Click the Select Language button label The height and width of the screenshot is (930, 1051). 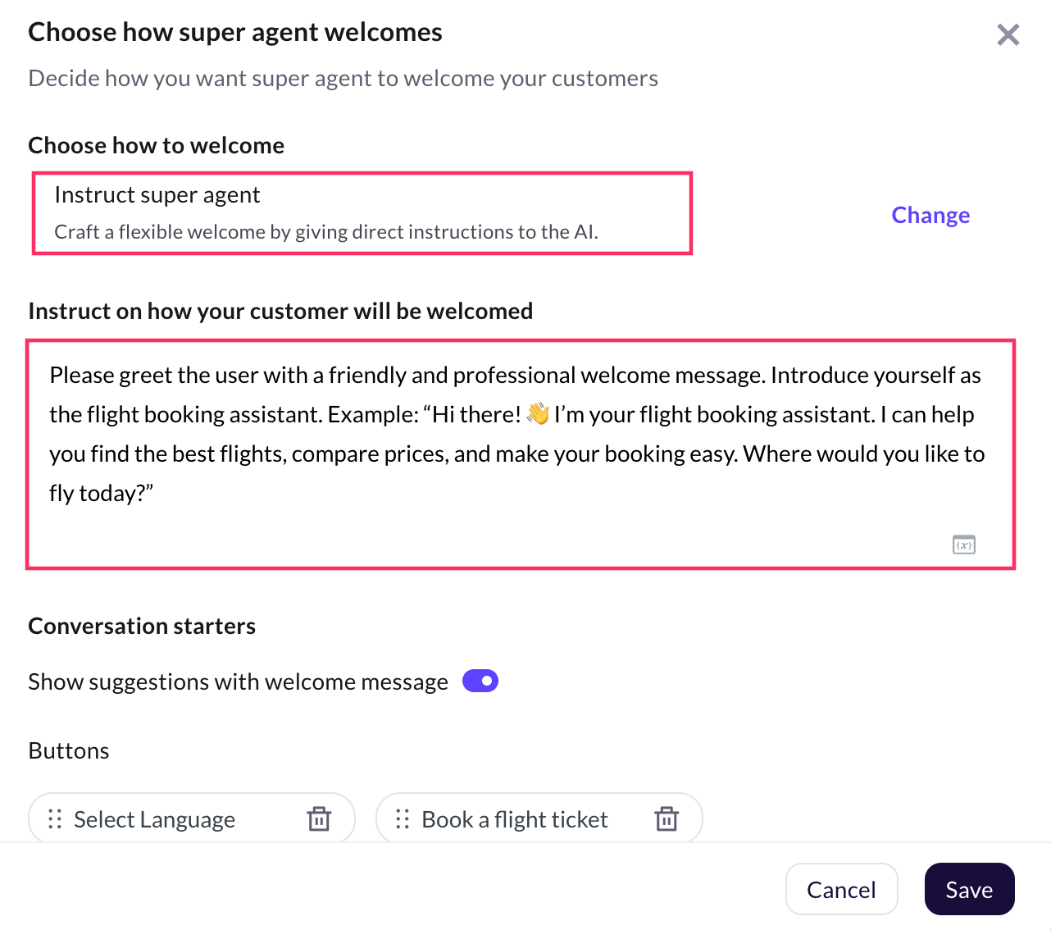tap(154, 819)
